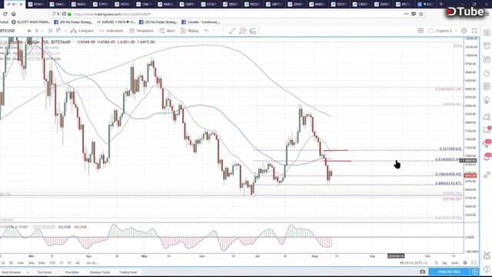Open the ideas lightbulb panel
The height and width of the screenshot is (277, 492).
pos(487,101)
